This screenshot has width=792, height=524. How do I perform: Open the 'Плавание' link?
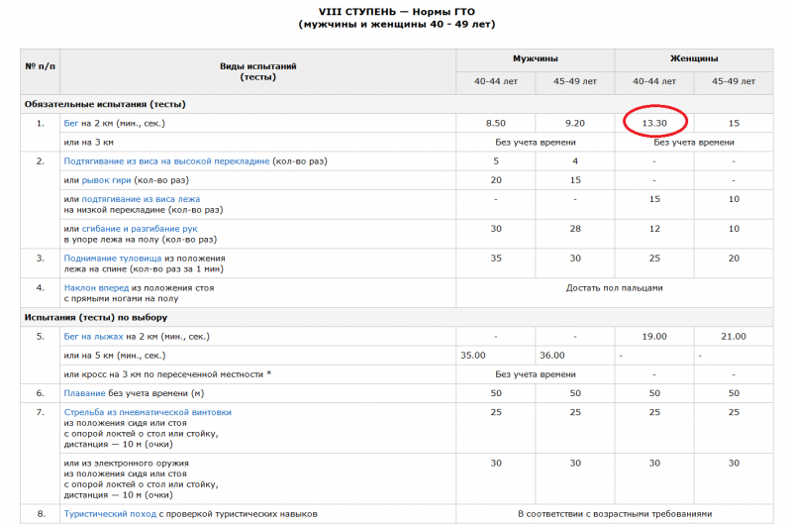click(x=88, y=393)
